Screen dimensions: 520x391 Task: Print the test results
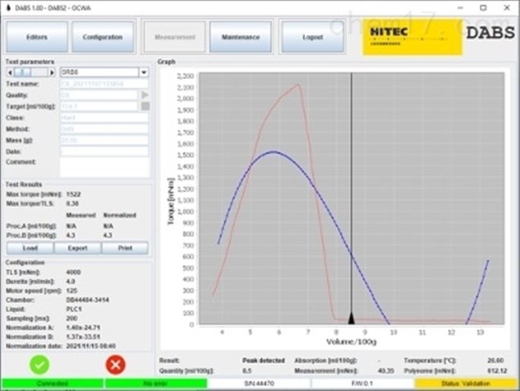(125, 248)
